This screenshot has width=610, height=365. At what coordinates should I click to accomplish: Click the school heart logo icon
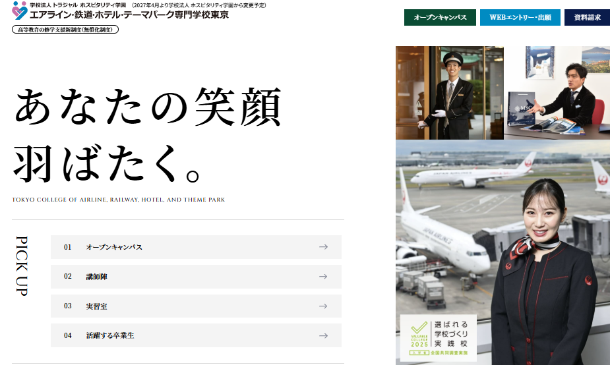pyautogui.click(x=19, y=11)
